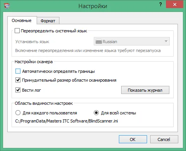Click the Показать журнал button
Screen dimensions: 186x151
point(145,90)
